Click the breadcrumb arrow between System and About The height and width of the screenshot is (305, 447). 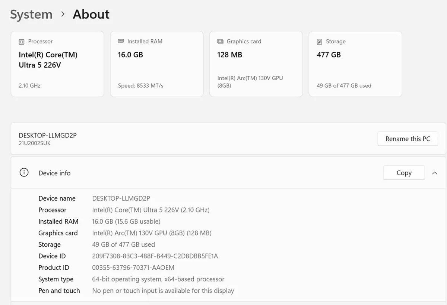click(x=63, y=14)
